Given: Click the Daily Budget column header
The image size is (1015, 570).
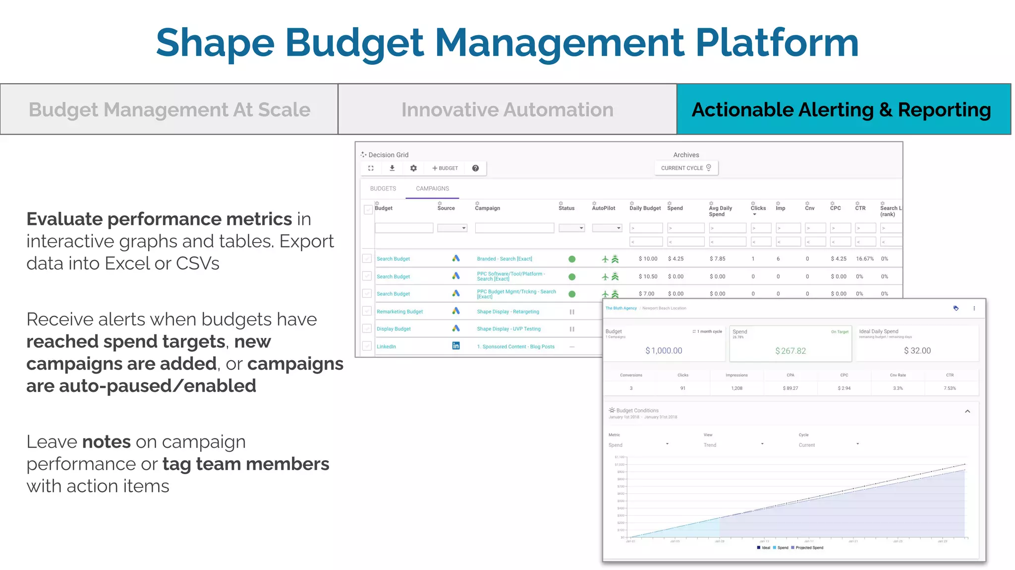Looking at the screenshot, I should point(645,208).
